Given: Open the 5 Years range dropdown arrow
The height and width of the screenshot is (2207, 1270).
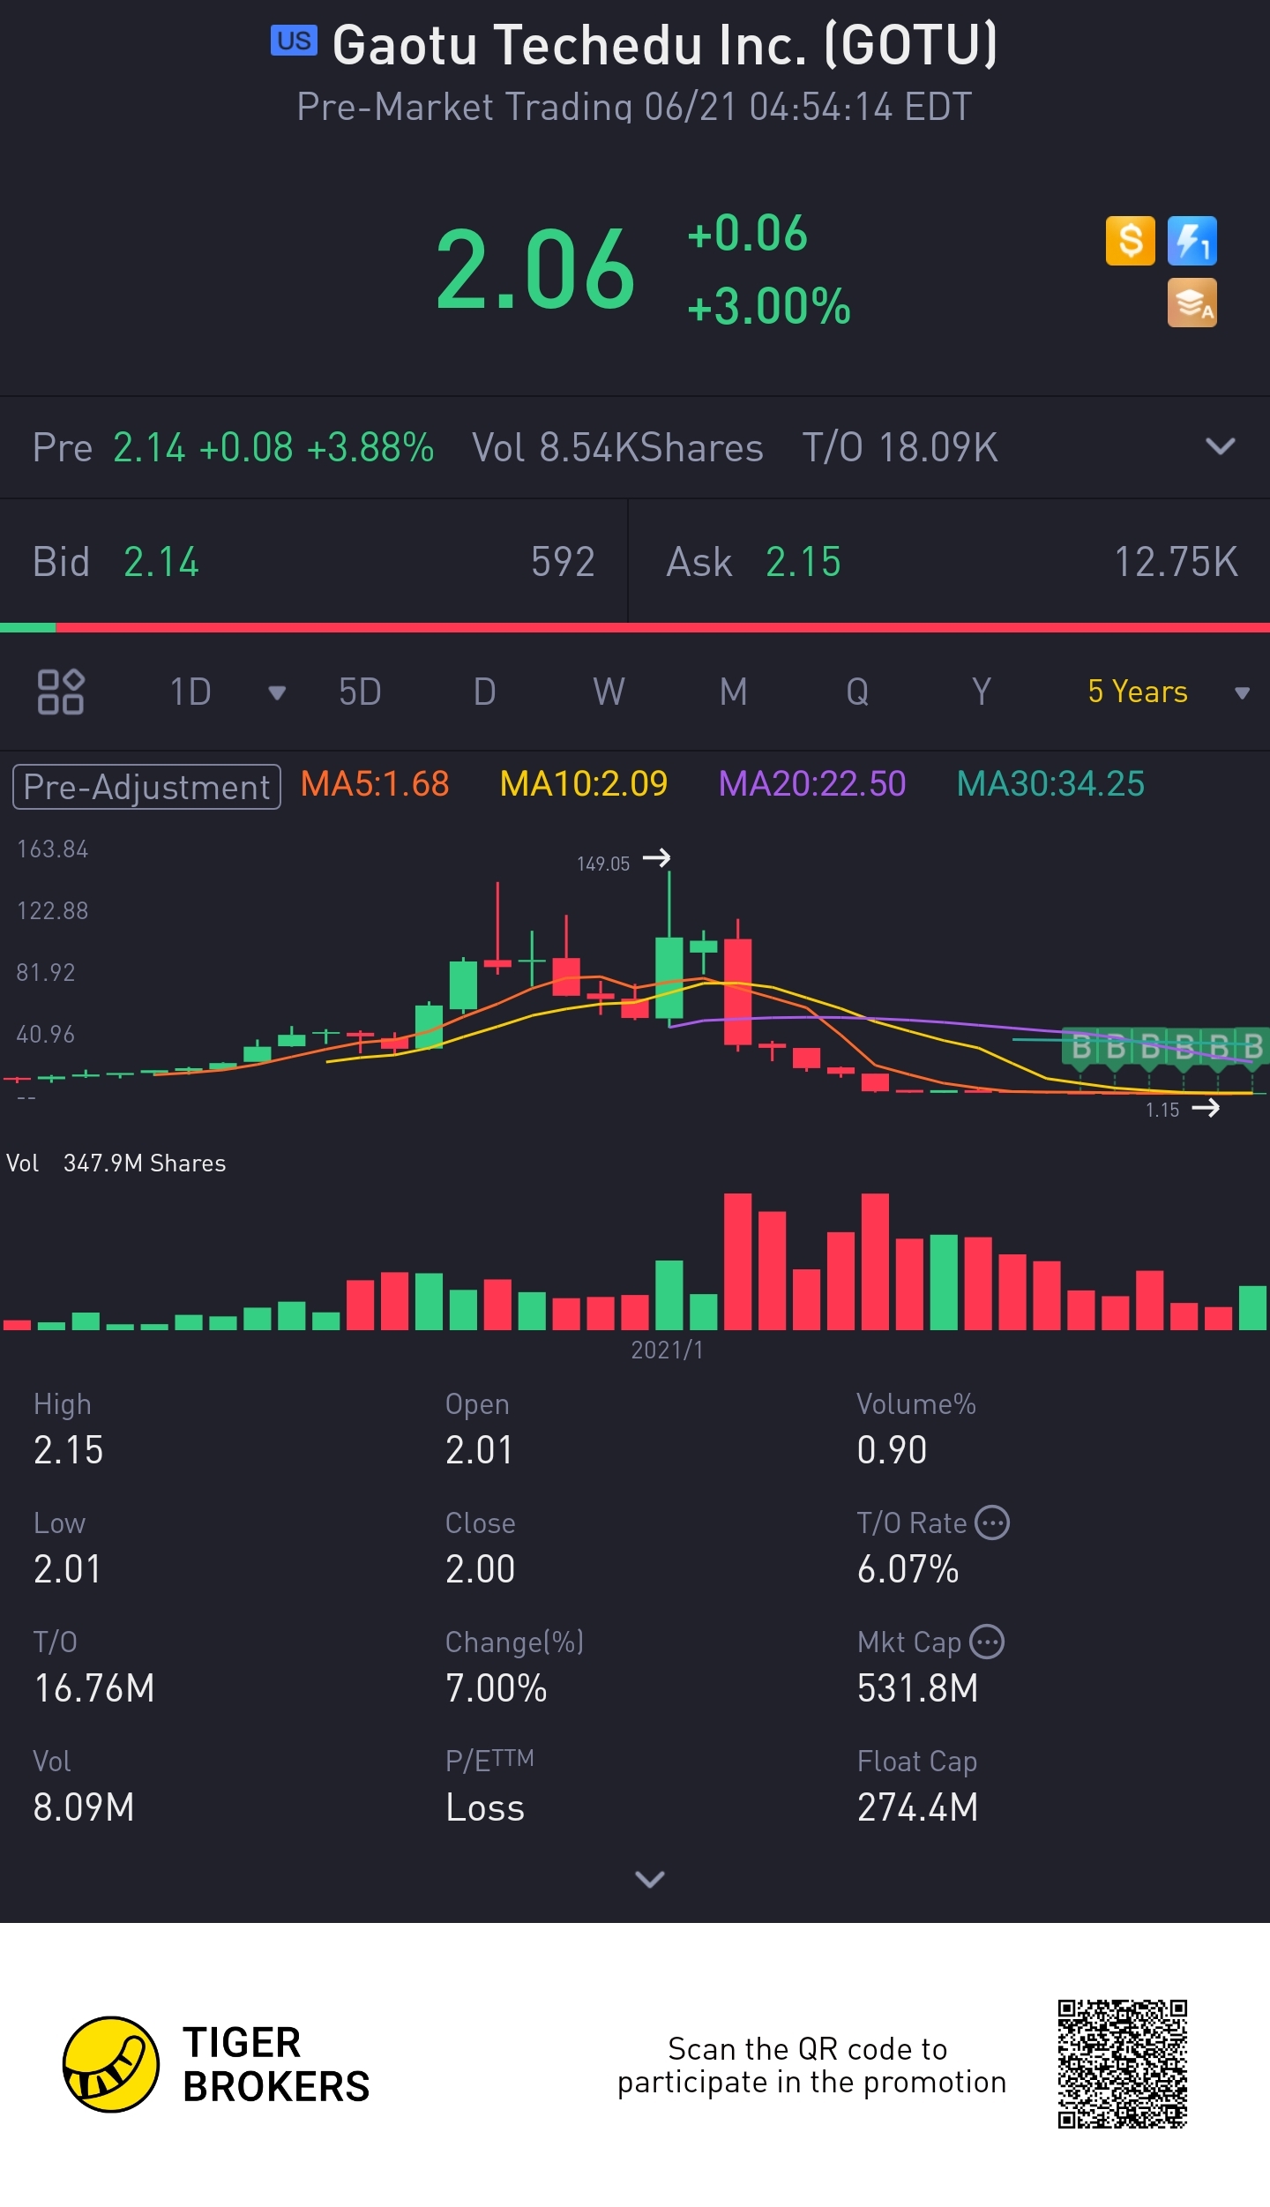Looking at the screenshot, I should pos(1242,693).
